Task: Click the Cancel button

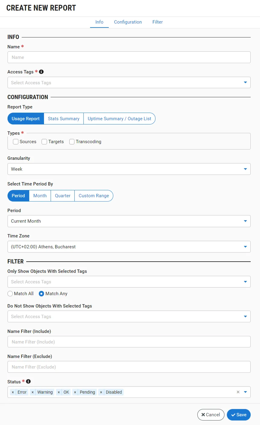Action: click(x=211, y=415)
